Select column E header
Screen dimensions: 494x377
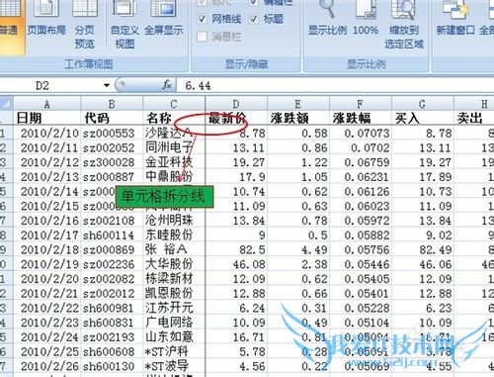pos(298,104)
